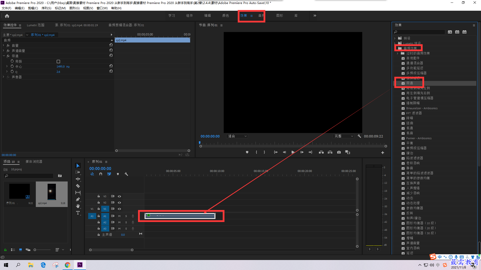Screen dimensions: 481x270
Task: Toggle visibility of V1 track
Action: click(x=119, y=209)
